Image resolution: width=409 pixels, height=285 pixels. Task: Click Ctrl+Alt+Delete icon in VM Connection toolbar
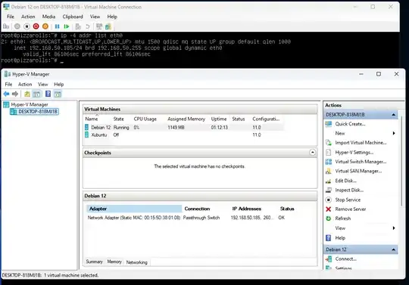[x=6, y=26]
